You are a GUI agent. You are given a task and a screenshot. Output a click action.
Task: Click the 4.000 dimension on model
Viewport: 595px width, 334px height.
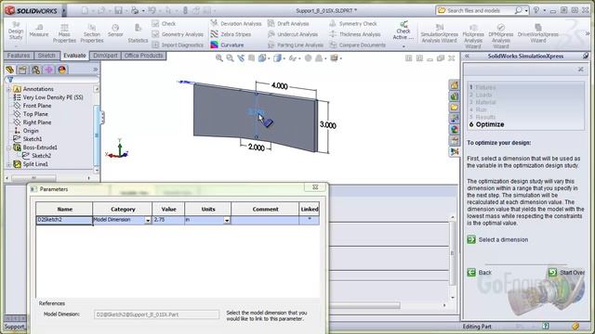[x=279, y=86]
